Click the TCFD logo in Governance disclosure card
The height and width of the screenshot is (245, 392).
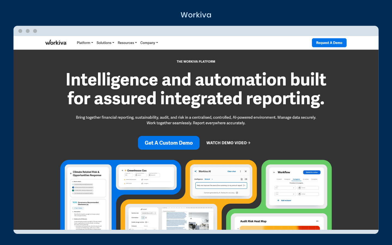75,203
